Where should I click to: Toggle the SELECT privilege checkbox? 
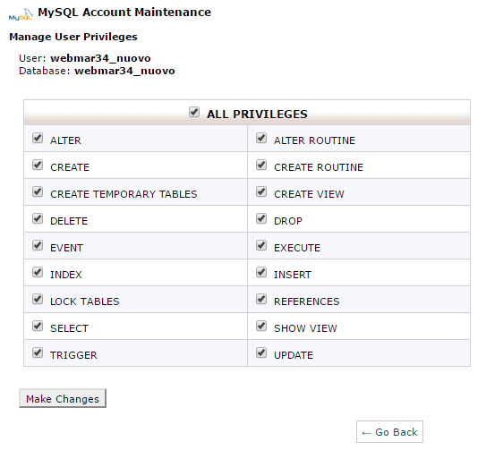click(38, 327)
